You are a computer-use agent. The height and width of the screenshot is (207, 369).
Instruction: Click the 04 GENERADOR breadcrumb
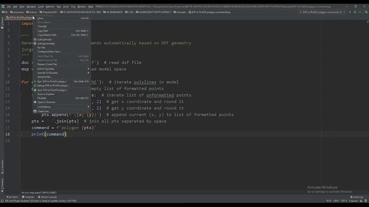[x=113, y=12]
